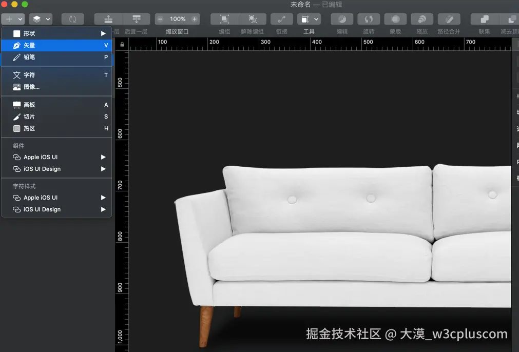The image size is (519, 352).
Task: Click the 链接 link icon
Action: (x=282, y=19)
